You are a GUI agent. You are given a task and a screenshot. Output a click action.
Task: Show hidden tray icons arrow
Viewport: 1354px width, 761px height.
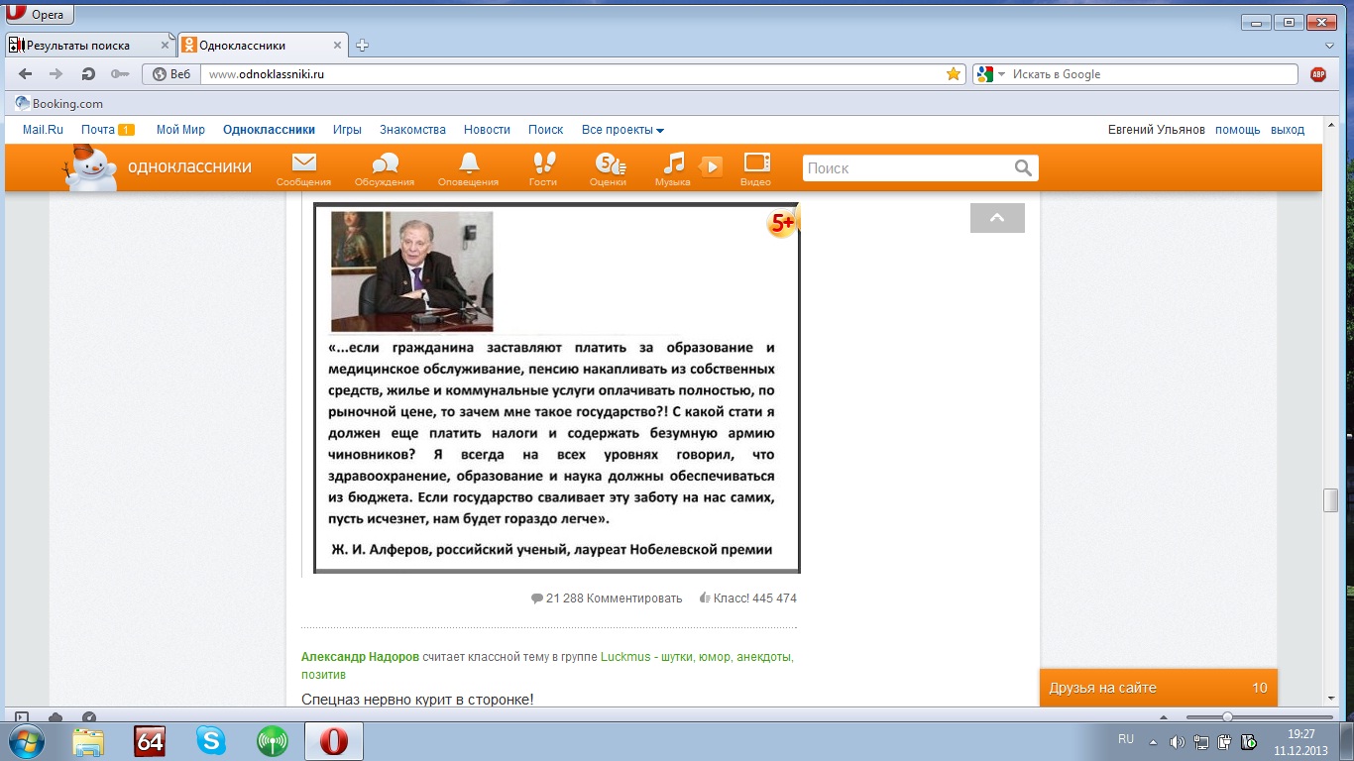coord(1153,741)
